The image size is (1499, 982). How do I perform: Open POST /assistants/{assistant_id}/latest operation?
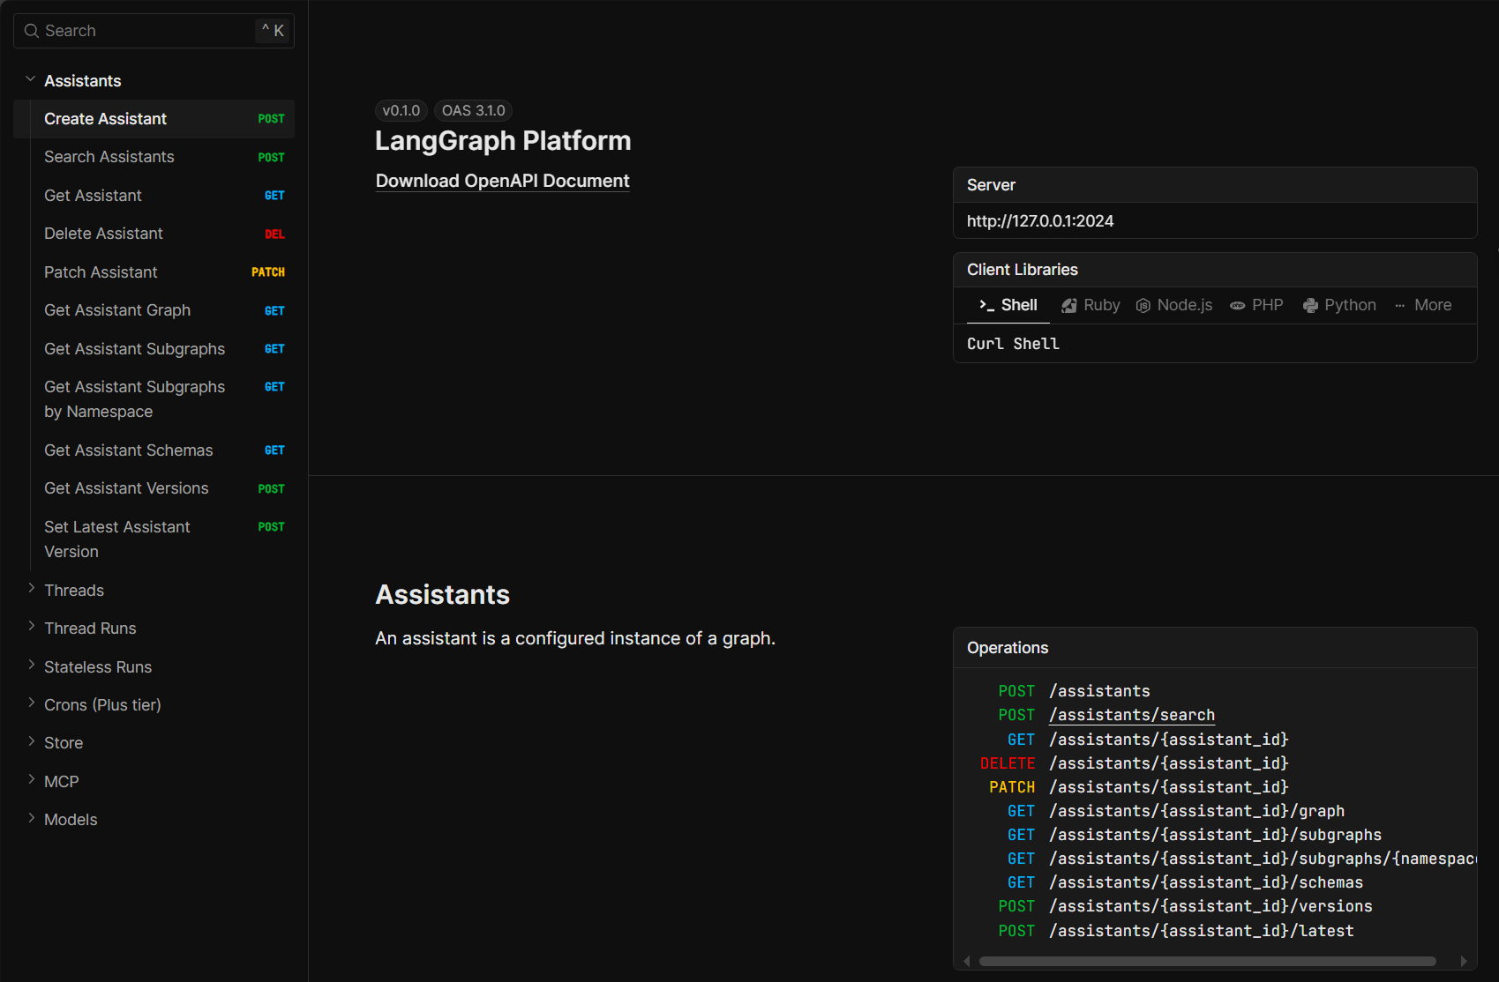[1176, 931]
